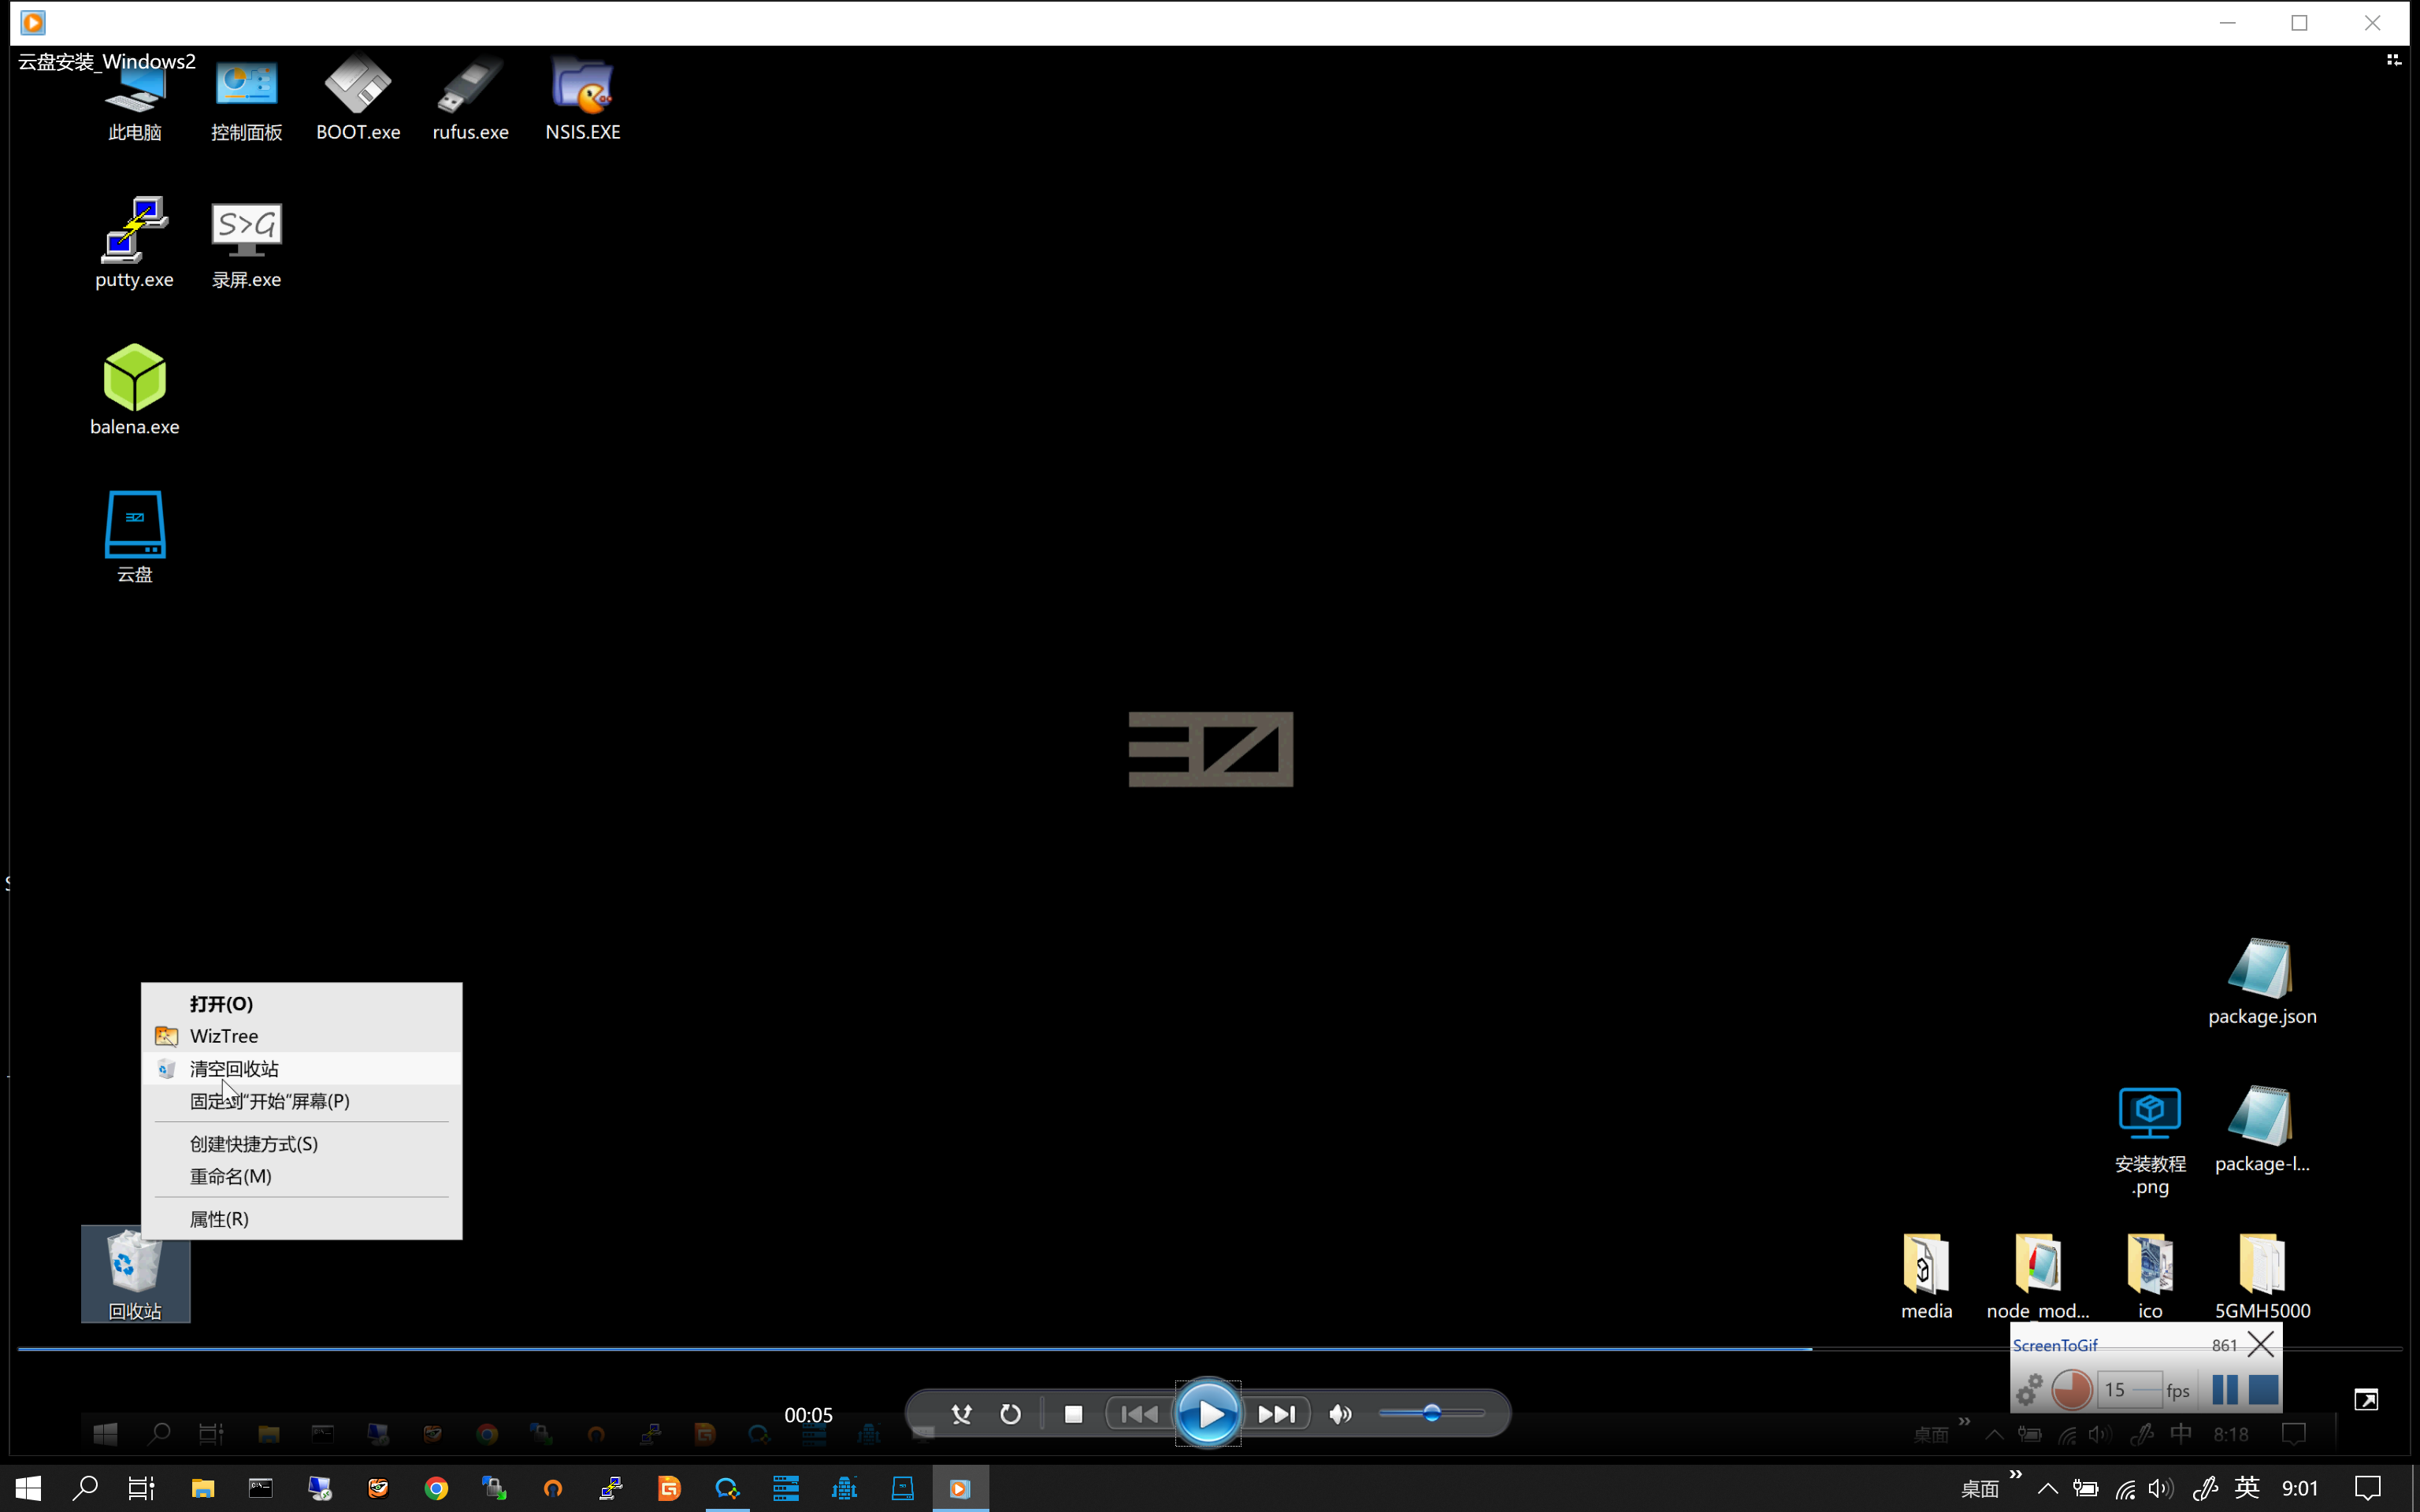View full screen using bottom-right arrow icon

(2366, 1400)
